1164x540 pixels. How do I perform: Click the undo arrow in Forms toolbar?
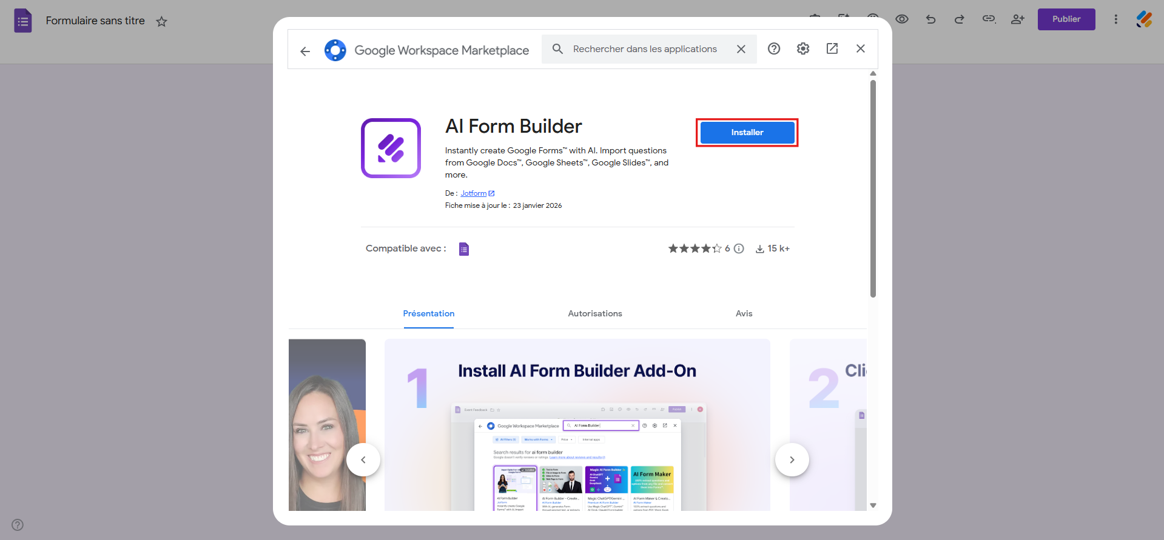coord(930,19)
